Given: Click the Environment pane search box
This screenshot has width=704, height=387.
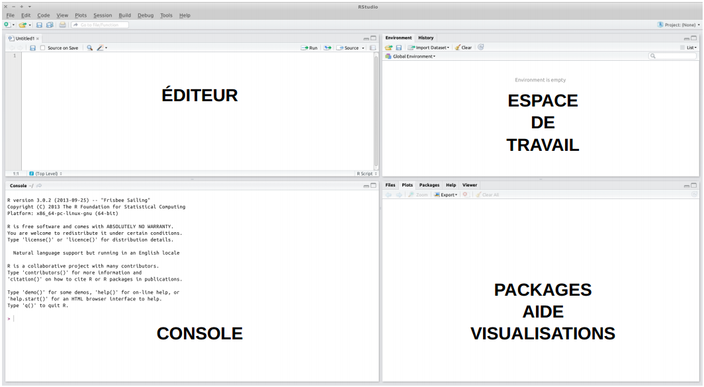Looking at the screenshot, I should 672,57.
